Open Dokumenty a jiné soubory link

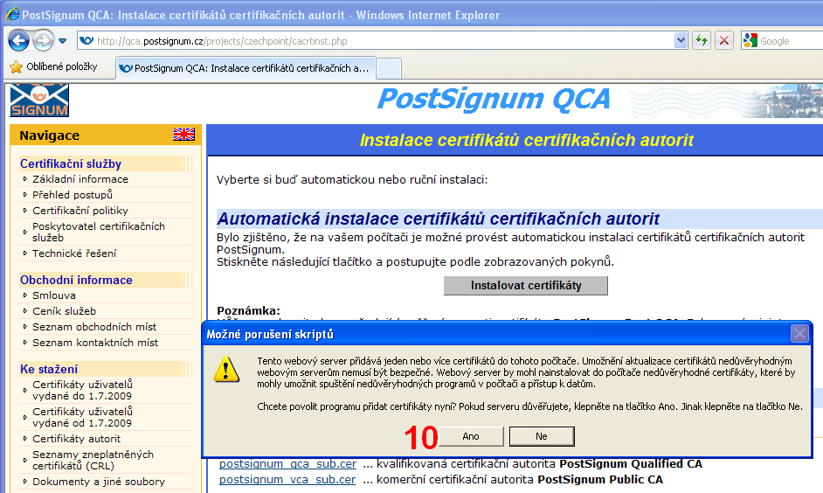point(99,482)
